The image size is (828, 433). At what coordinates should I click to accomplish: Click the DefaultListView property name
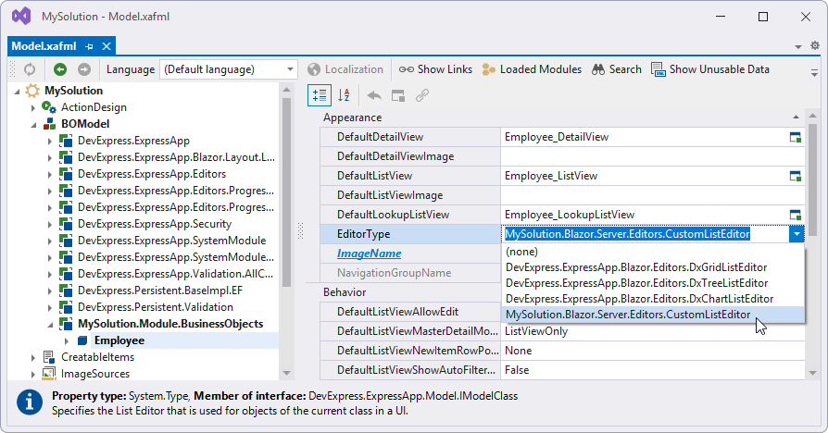click(375, 176)
